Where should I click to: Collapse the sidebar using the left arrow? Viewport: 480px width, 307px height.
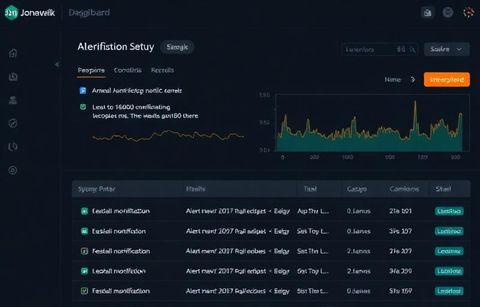57,64
